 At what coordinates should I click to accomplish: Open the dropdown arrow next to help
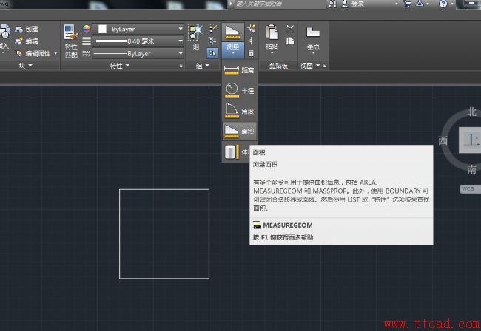pyautogui.click(x=452, y=4)
